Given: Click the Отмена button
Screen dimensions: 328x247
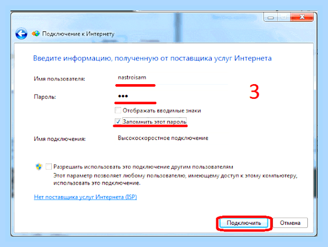Looking at the screenshot, I should [x=290, y=223].
